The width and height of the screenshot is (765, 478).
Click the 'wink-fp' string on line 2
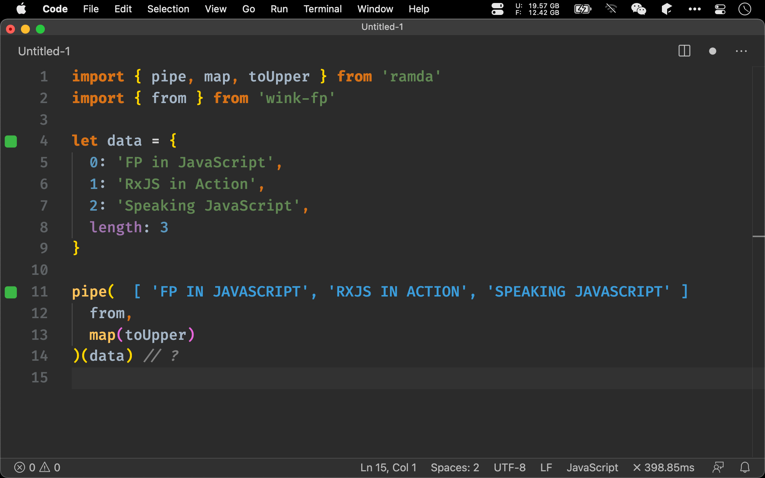(297, 98)
